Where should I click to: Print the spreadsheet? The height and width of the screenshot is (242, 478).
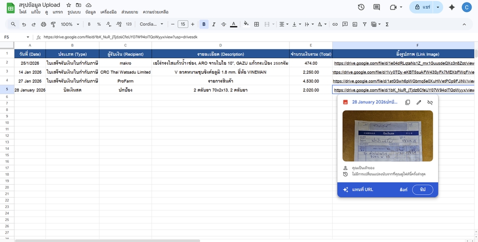pos(43,24)
